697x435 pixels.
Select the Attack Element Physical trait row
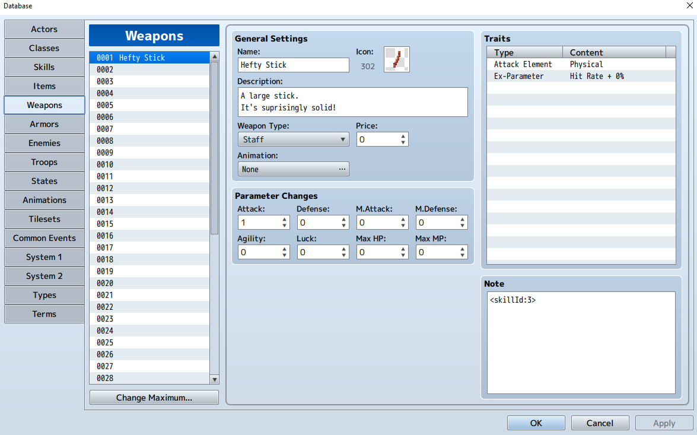tap(581, 65)
